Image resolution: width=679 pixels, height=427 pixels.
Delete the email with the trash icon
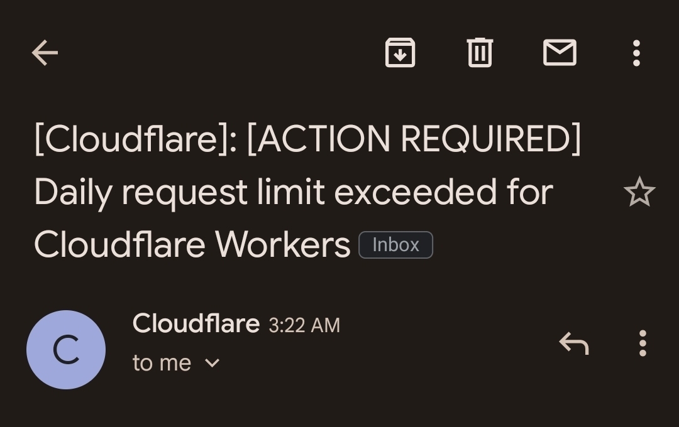pos(480,53)
